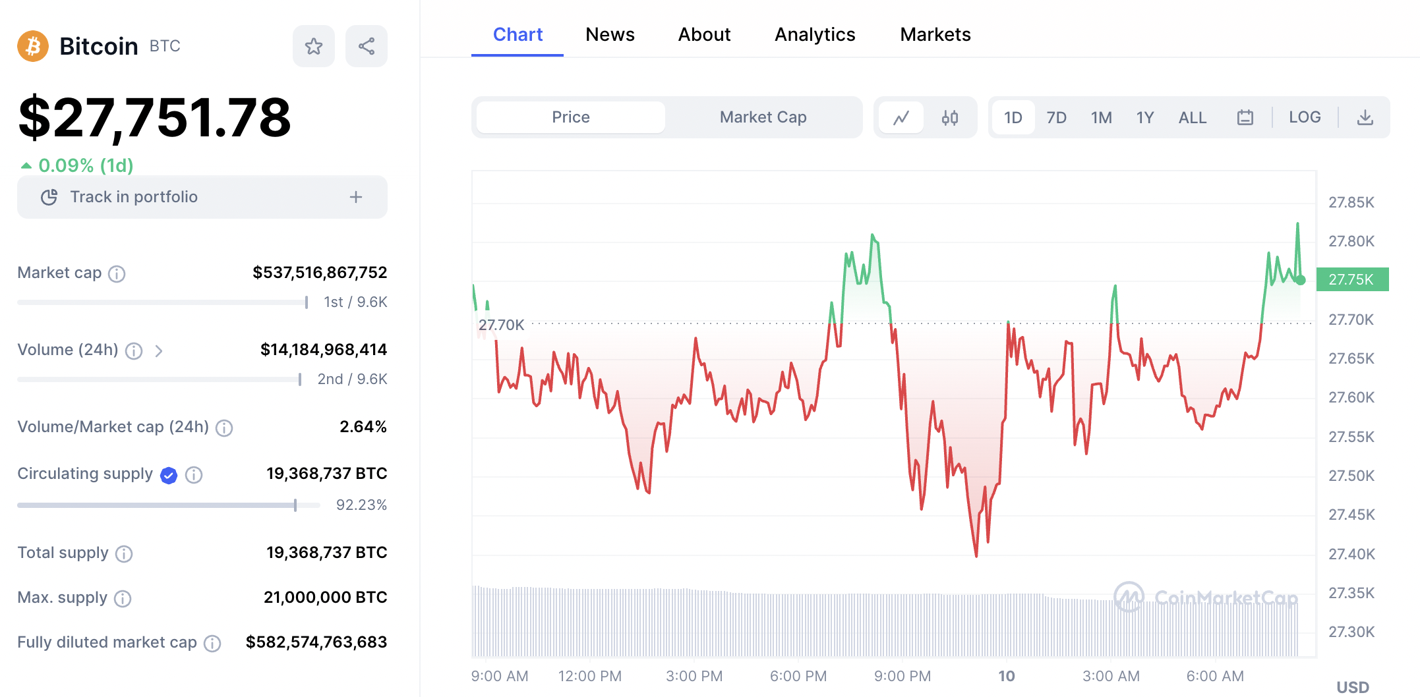This screenshot has height=697, width=1420.
Task: Select 1M time range
Action: pyautogui.click(x=1101, y=117)
